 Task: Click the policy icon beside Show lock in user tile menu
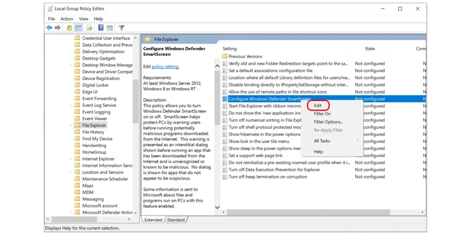tap(224, 141)
